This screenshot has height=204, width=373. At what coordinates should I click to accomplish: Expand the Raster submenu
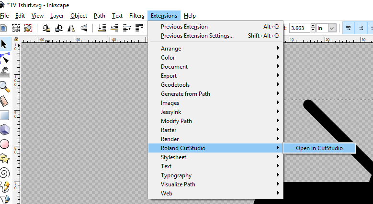(x=215, y=130)
